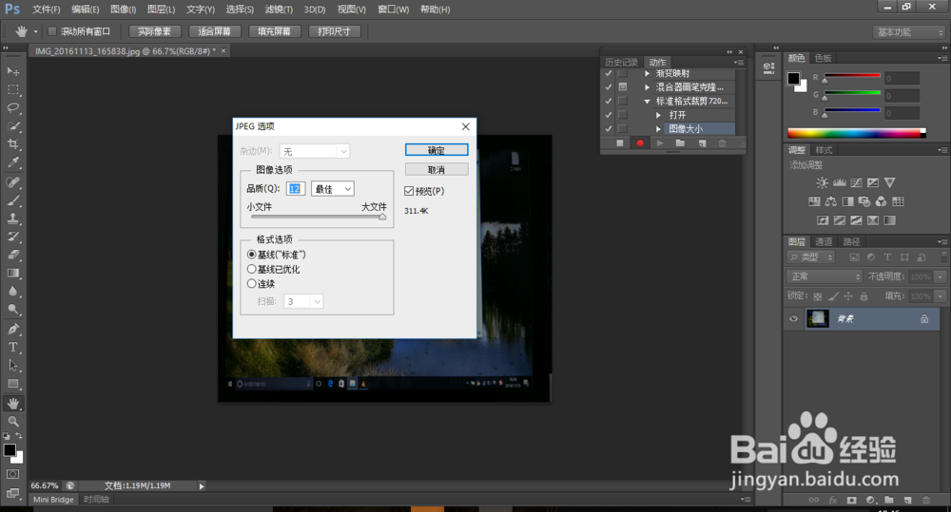Select the Move tool

pos(12,71)
